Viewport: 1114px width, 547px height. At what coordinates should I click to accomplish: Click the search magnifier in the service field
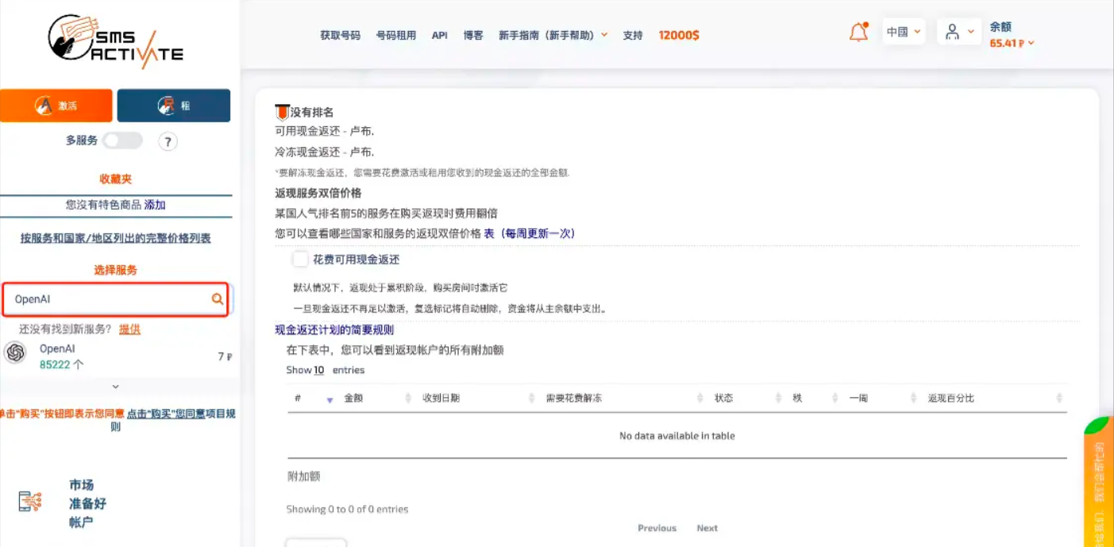217,299
